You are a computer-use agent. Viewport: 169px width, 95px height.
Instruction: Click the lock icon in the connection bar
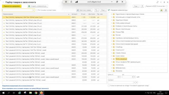tap(71, 2)
